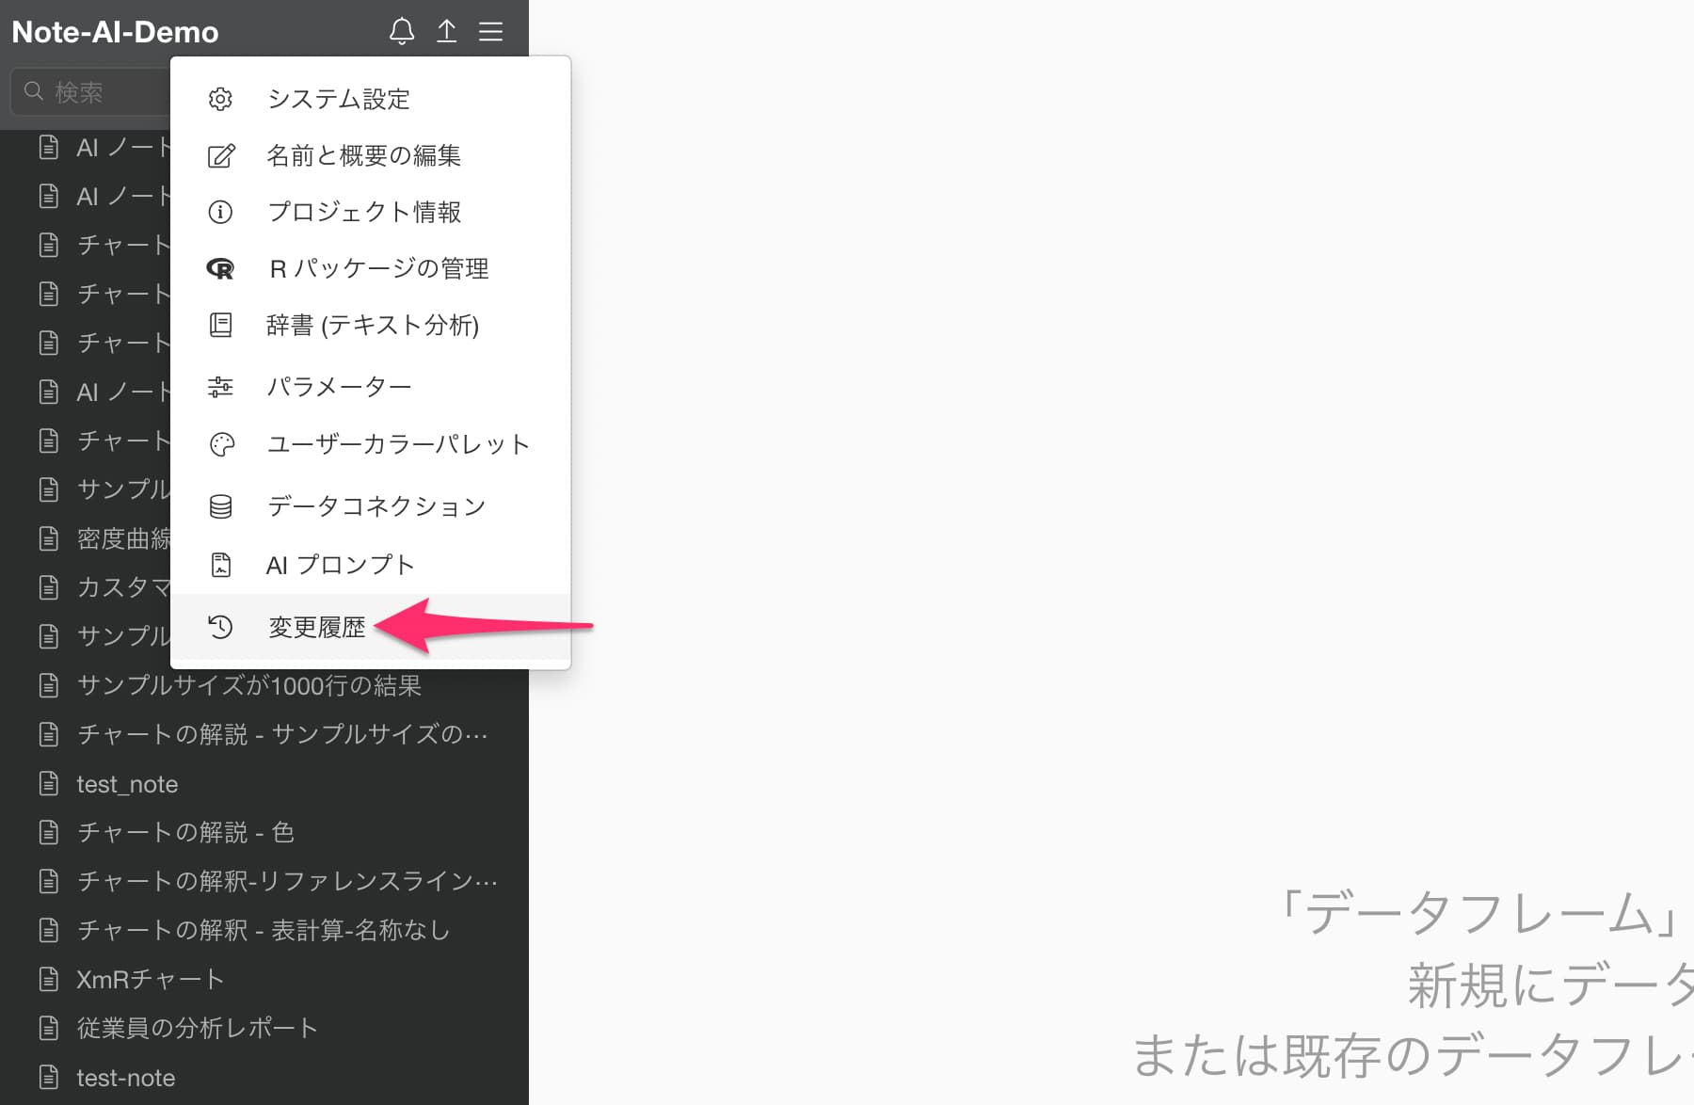
Task: Click the book icon for 辞書
Action: (220, 325)
